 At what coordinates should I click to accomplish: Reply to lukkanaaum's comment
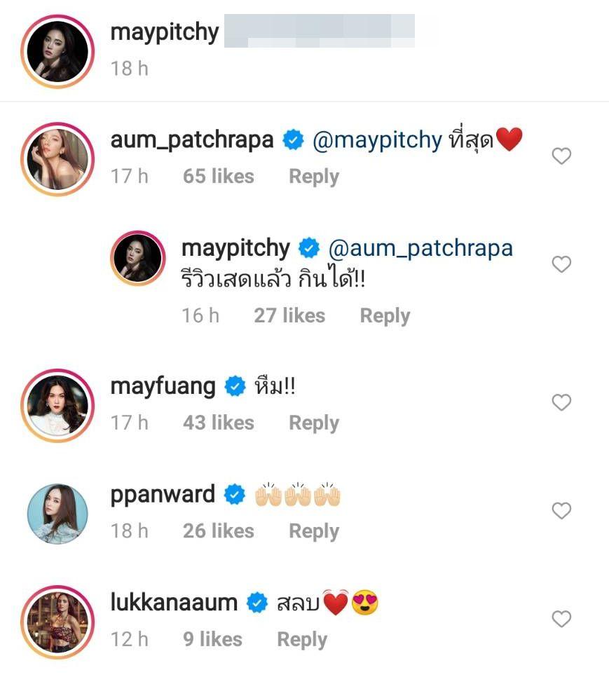[302, 639]
